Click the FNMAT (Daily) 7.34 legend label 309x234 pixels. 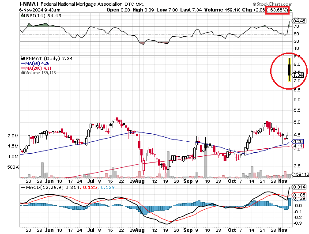[49, 59]
